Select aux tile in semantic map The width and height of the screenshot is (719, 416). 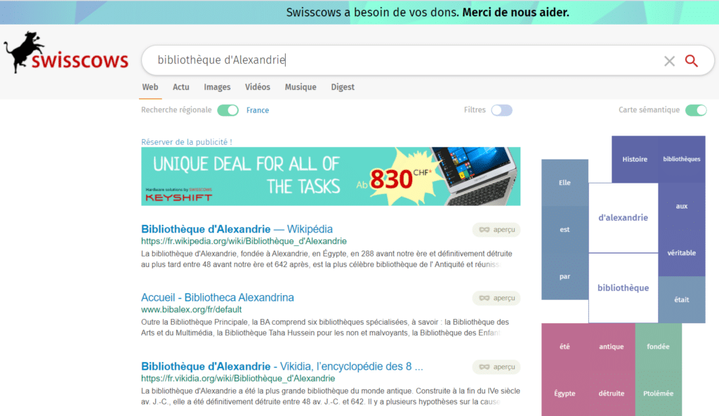pos(681,206)
